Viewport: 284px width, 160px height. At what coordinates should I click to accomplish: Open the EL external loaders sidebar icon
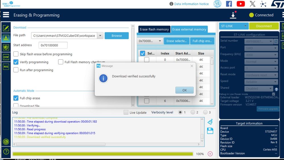tap(6, 142)
